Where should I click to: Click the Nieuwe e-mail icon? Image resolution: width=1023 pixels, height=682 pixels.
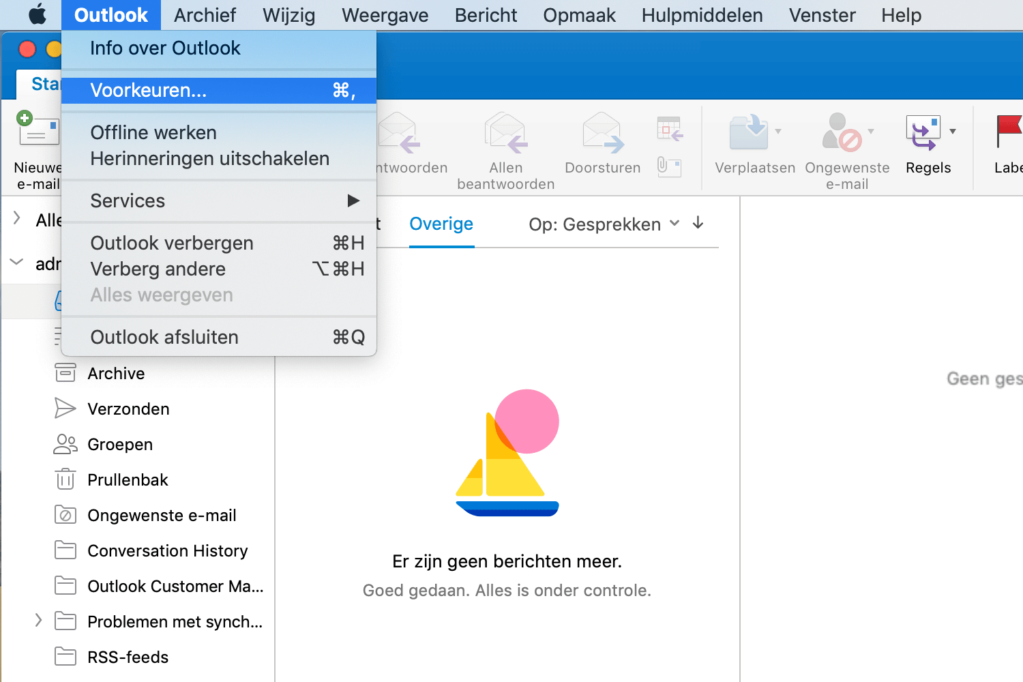tap(38, 130)
